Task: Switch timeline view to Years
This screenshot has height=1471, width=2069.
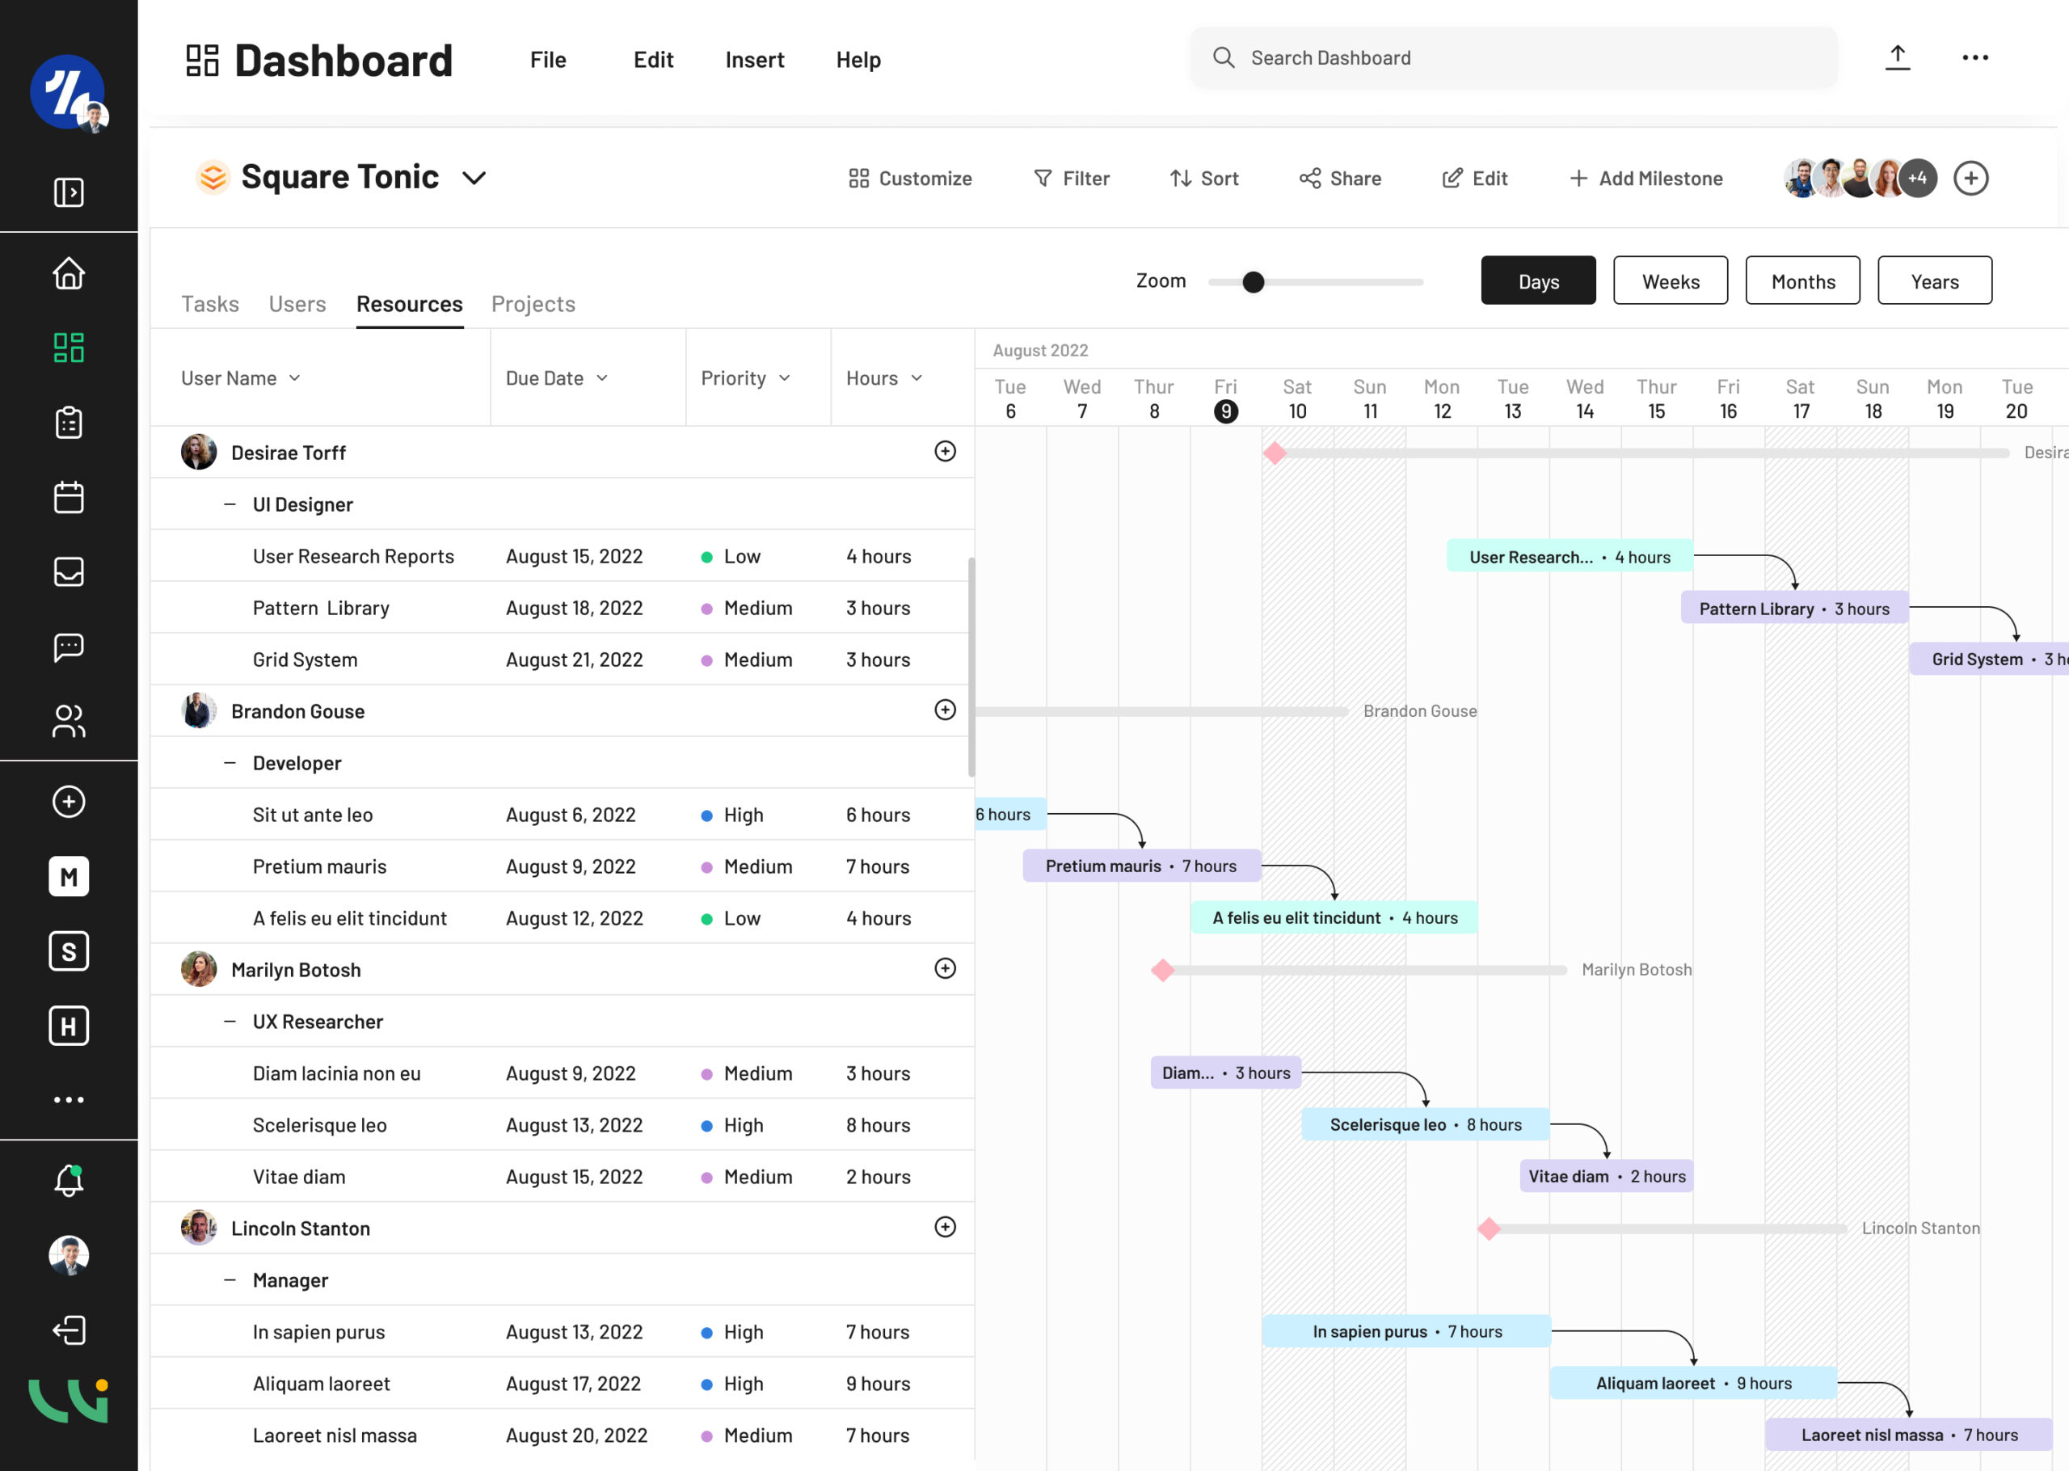Action: click(1934, 280)
